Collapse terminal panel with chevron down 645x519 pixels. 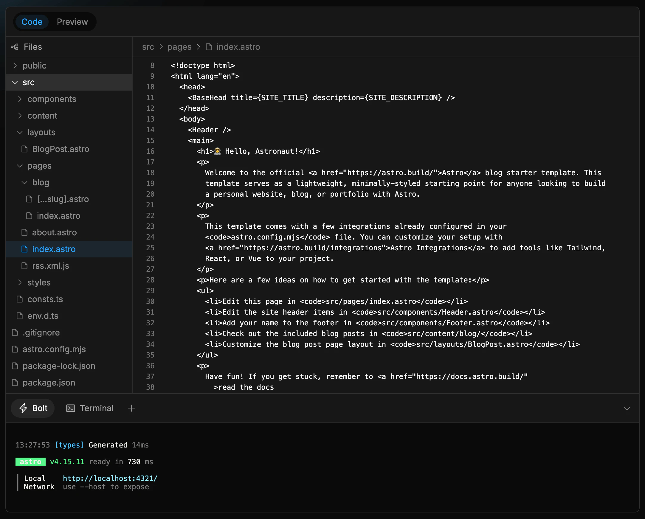click(627, 408)
